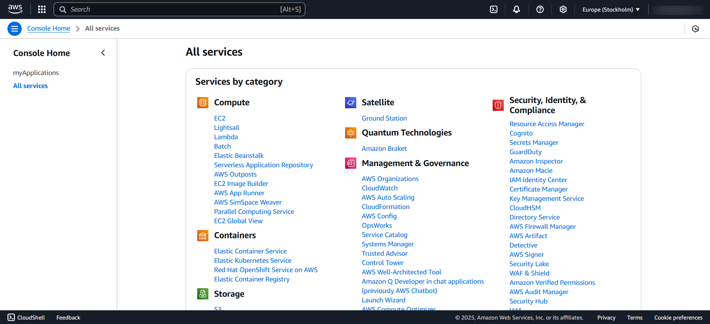Screen dimensions: 710x324
Task: Open the Europe (Stockholm) region dropdown
Action: tap(611, 10)
